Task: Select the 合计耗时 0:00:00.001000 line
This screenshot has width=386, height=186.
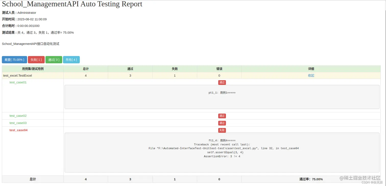Action: point(21,26)
